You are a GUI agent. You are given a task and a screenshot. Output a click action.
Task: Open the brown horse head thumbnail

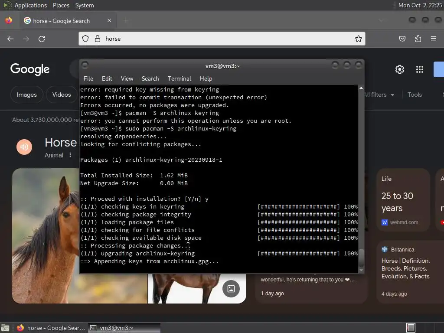tap(46, 235)
